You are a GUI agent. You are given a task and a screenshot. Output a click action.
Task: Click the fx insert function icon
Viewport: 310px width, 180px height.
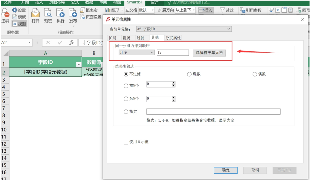click(71, 43)
